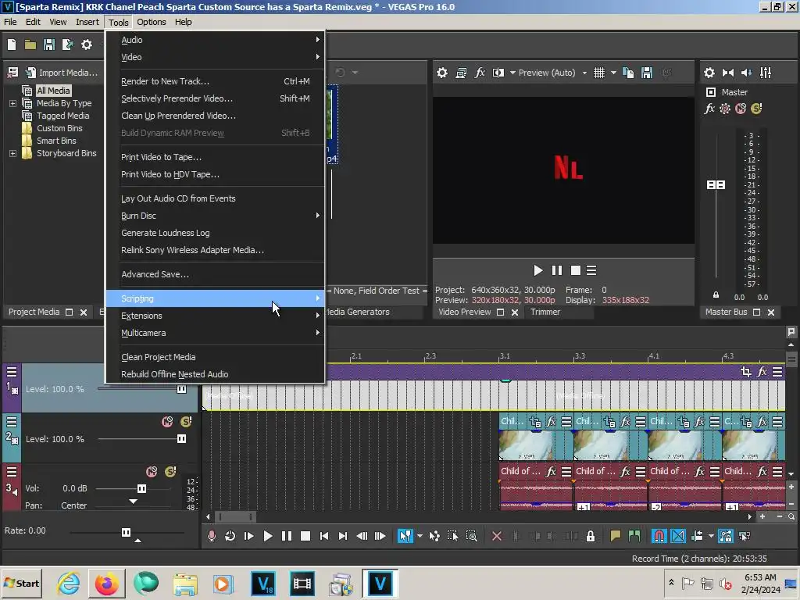Select the Selection Edit Tool icon

pos(452,536)
